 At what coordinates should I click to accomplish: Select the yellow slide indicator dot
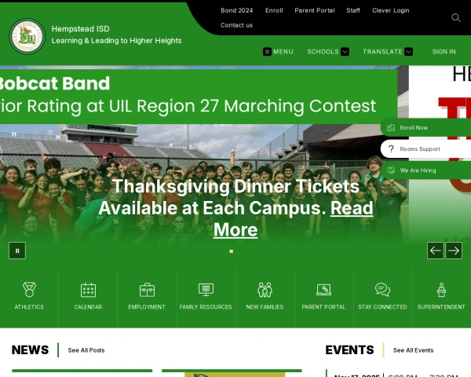[231, 251]
